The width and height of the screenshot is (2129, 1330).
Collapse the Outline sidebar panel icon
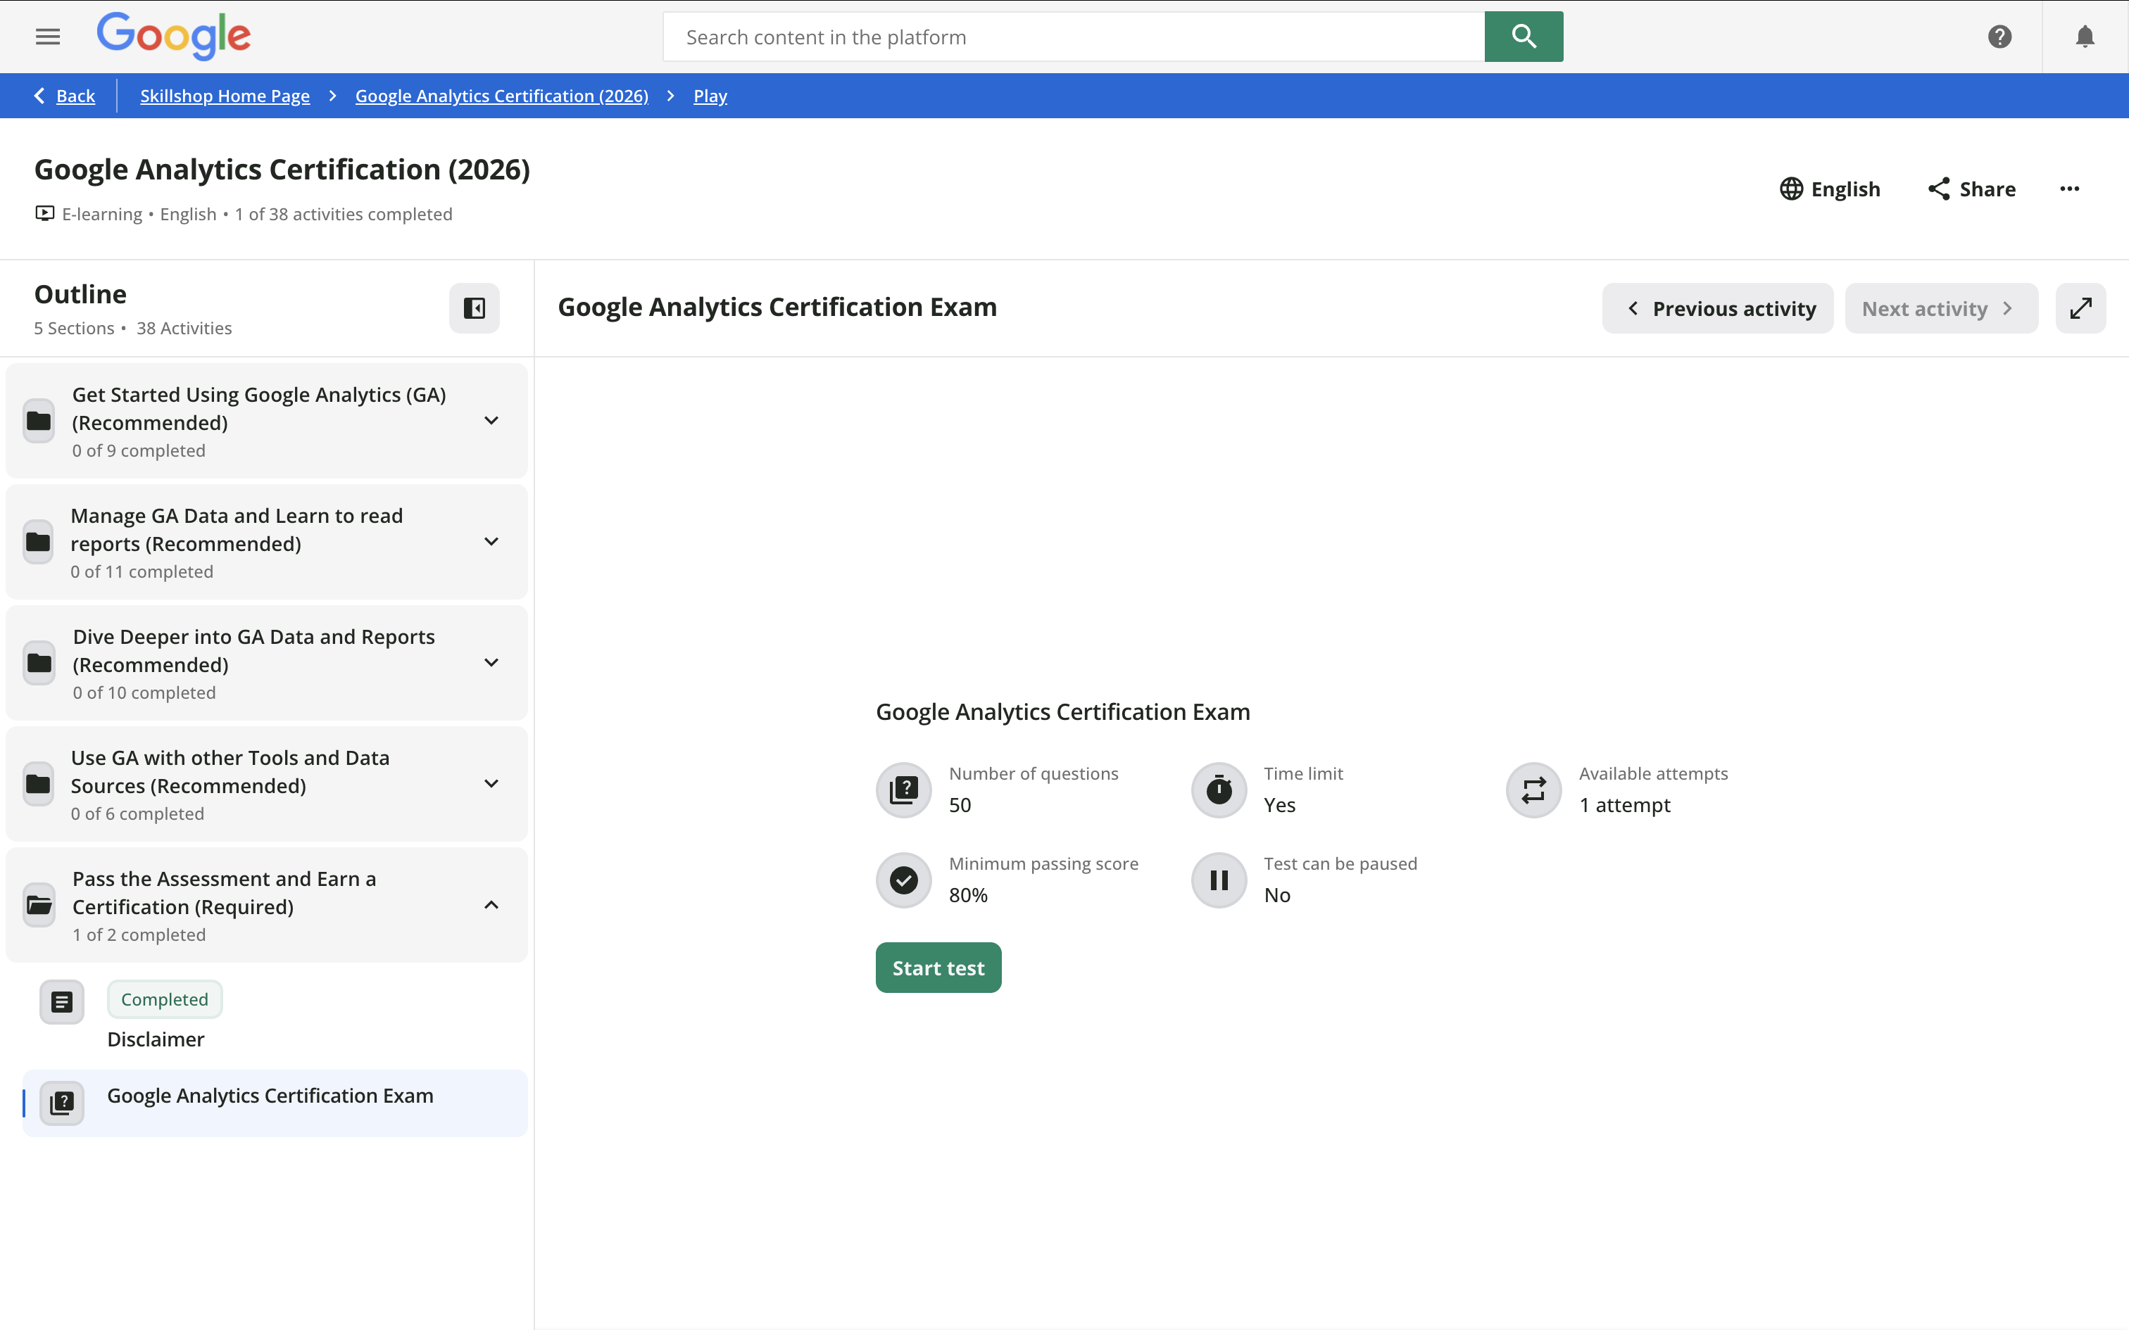pyautogui.click(x=475, y=308)
